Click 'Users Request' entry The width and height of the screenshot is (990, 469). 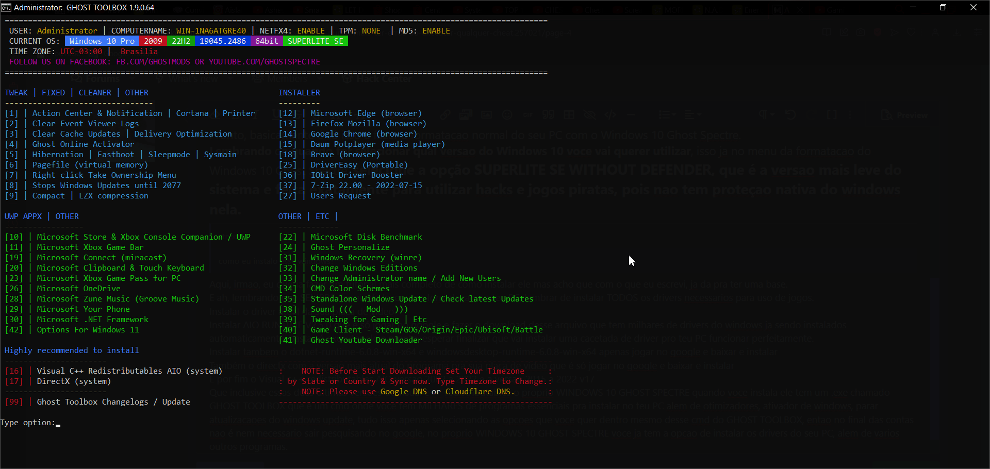[340, 196]
